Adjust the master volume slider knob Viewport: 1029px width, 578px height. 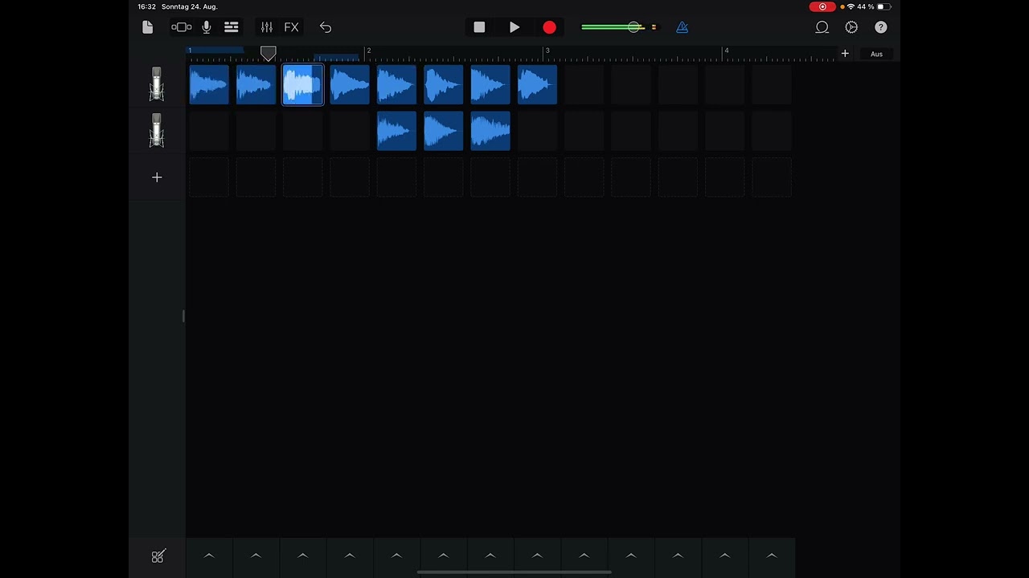point(634,27)
